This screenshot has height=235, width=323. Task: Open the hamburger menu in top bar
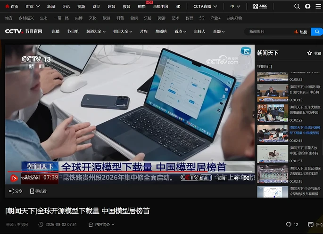(x=318, y=7)
